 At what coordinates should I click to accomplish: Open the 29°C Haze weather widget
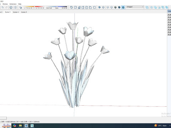pos(161,126)
